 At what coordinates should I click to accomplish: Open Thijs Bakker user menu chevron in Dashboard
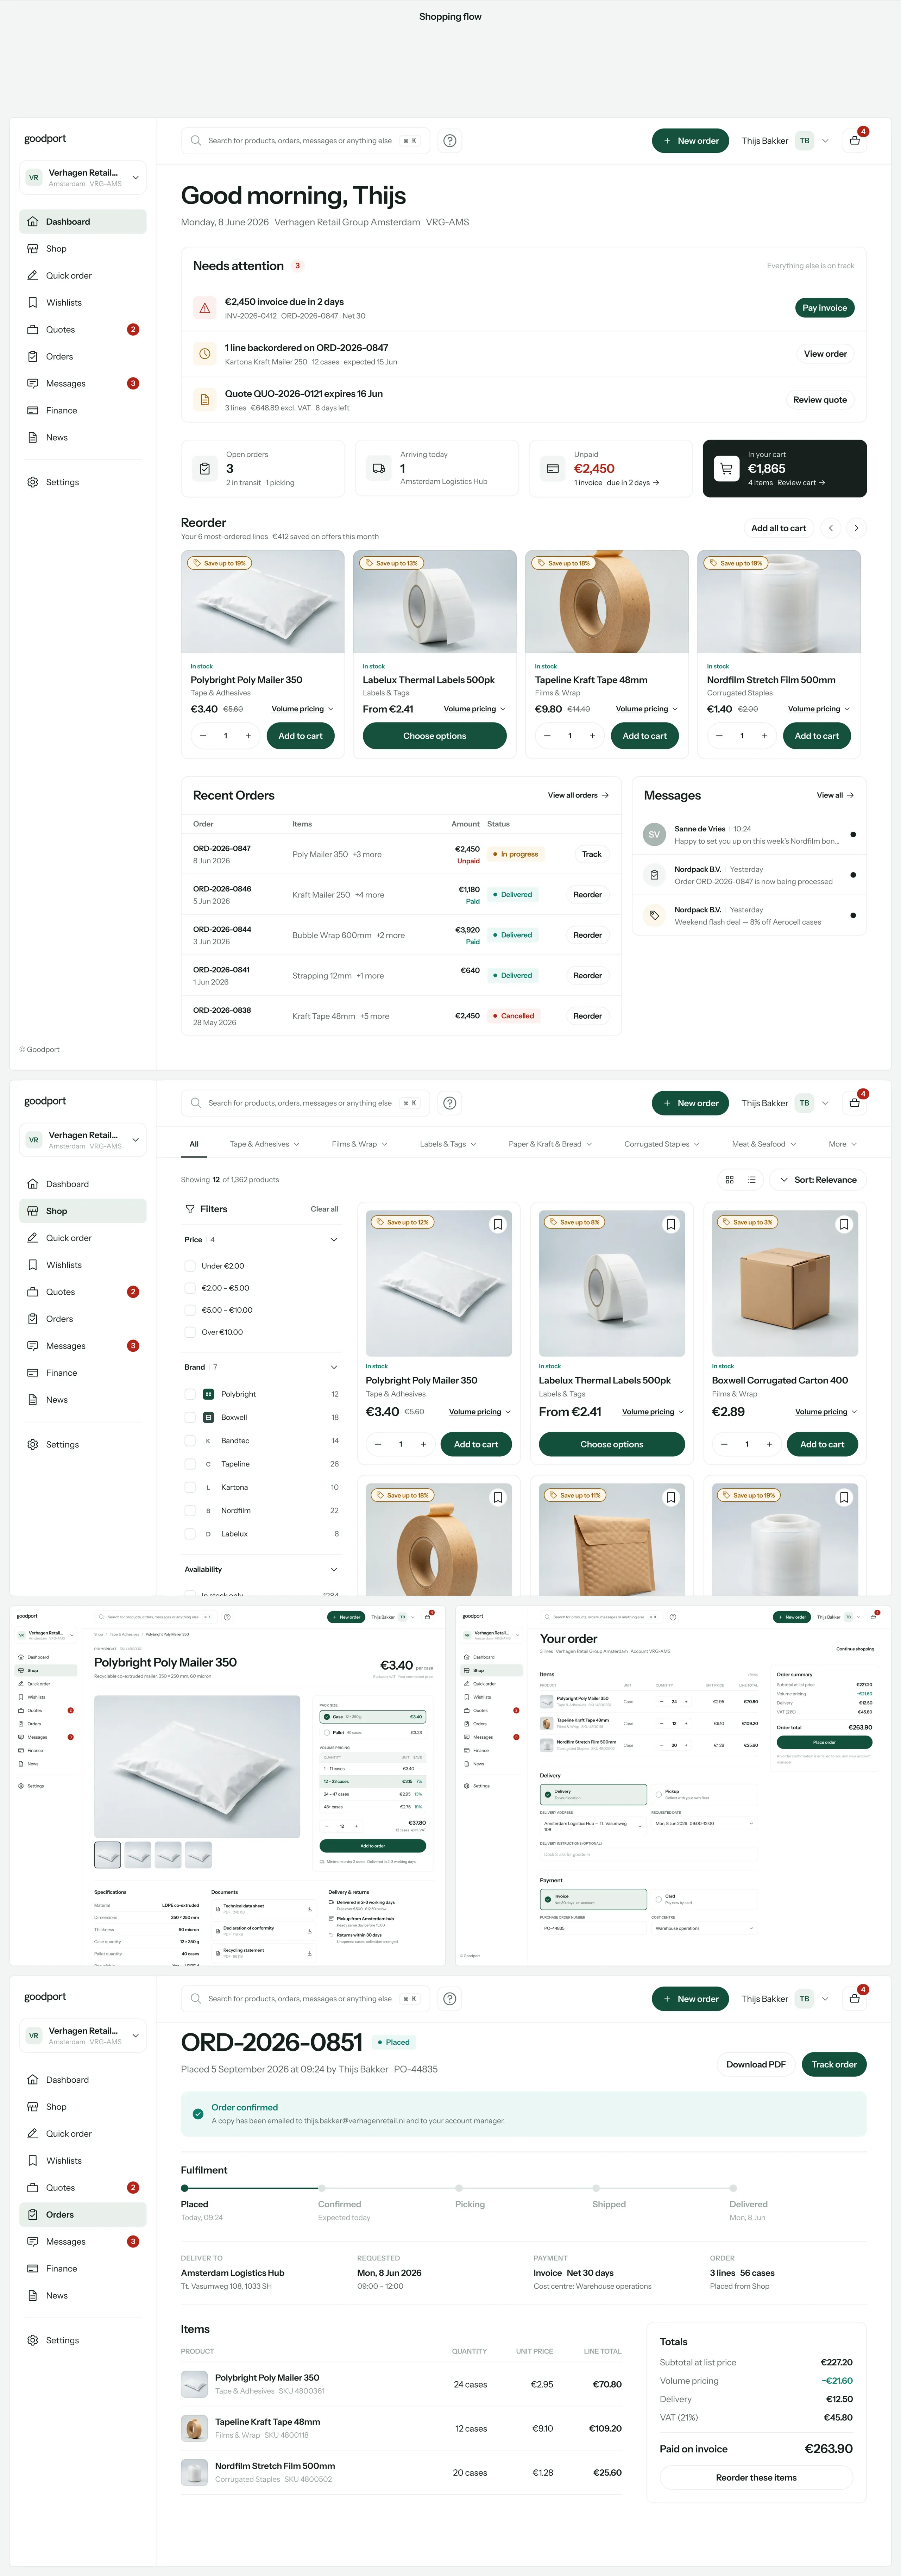825,141
